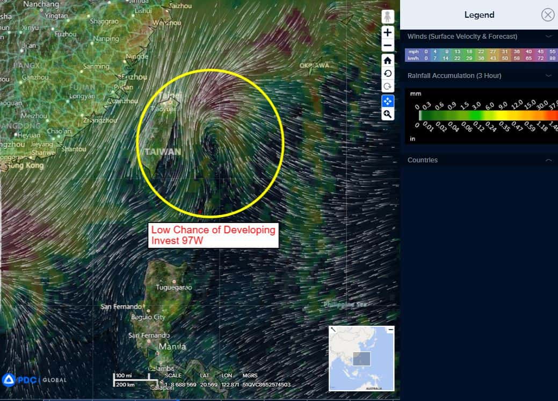Screen dimensions: 558x401
Task: Open street view pegman tool
Action: click(x=388, y=17)
